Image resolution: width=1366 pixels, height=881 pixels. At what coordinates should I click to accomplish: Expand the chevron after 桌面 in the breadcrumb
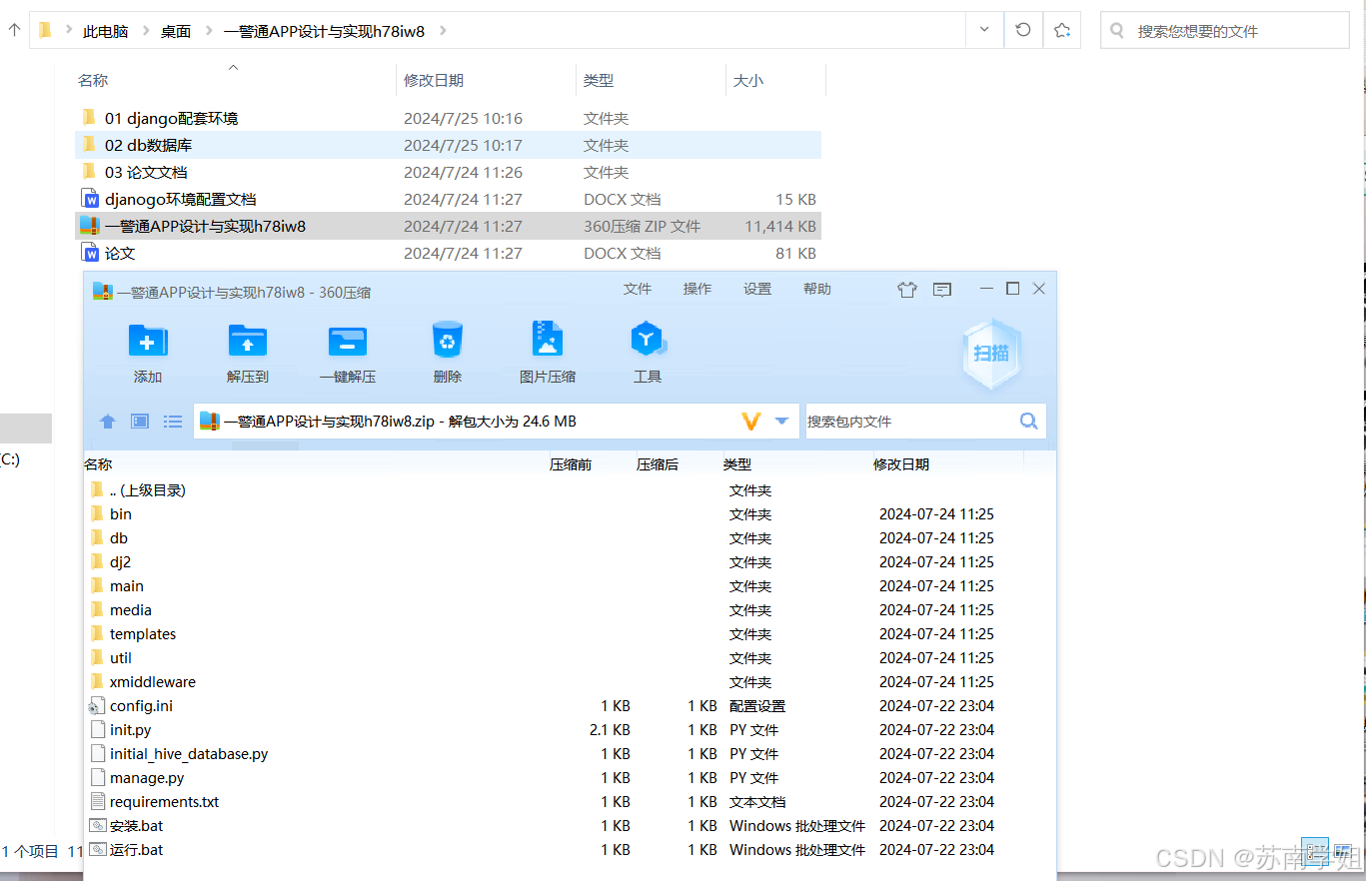pyautogui.click(x=208, y=31)
